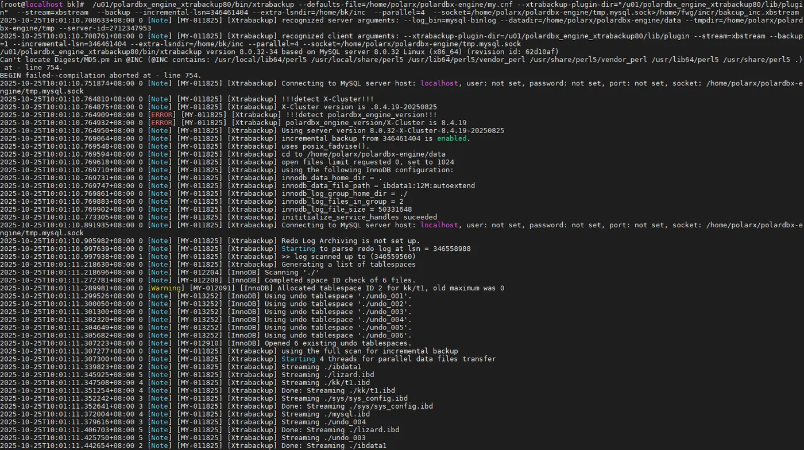The width and height of the screenshot is (804, 450).
Task: Click "Using undo tablespace './undo_003'."
Action: pyautogui.click(x=338, y=312)
